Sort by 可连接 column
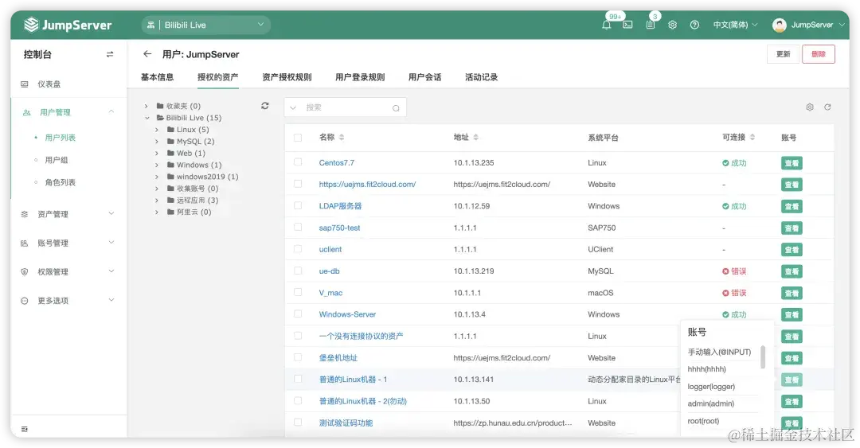 [752, 137]
